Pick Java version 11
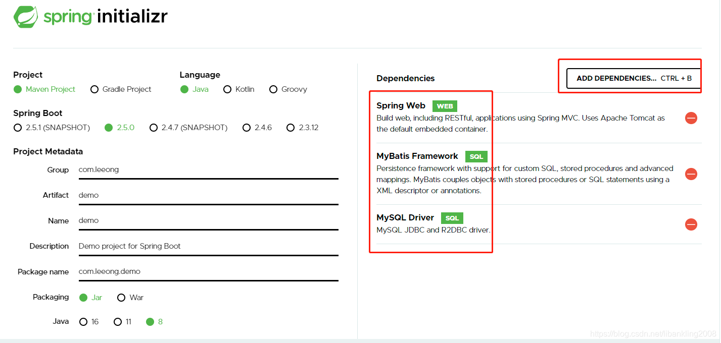 pos(123,322)
